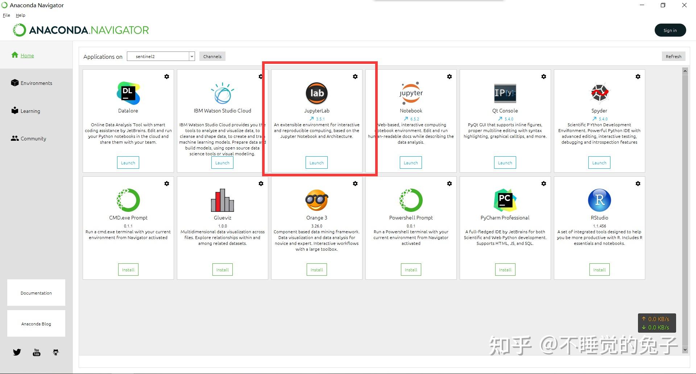Open the Datalore tile gear settings

pyautogui.click(x=167, y=77)
